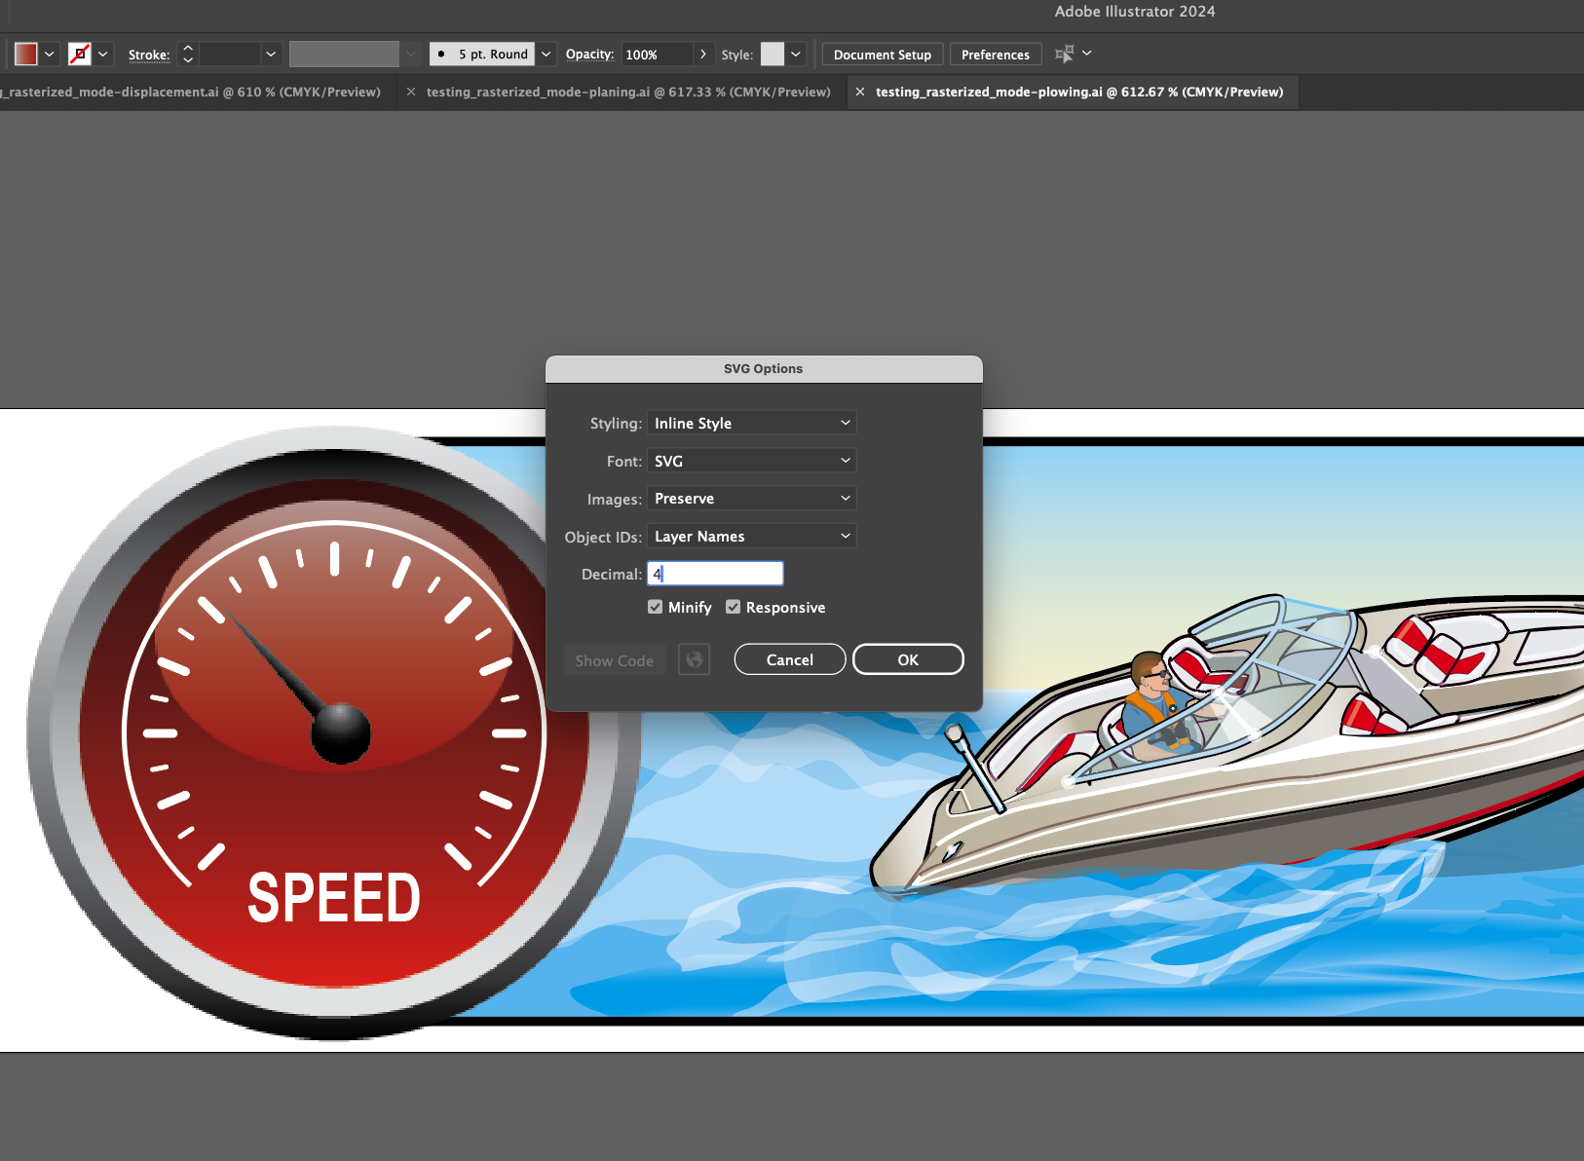Screen dimensions: 1584x1161
Task: Select the fill color swatch in the control bar
Action: click(x=25, y=54)
